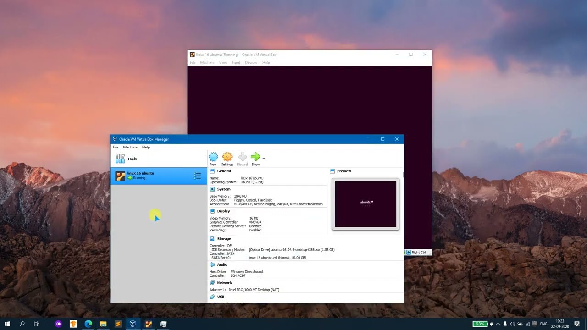Open Task View on the taskbar
587x330 pixels.
37,324
